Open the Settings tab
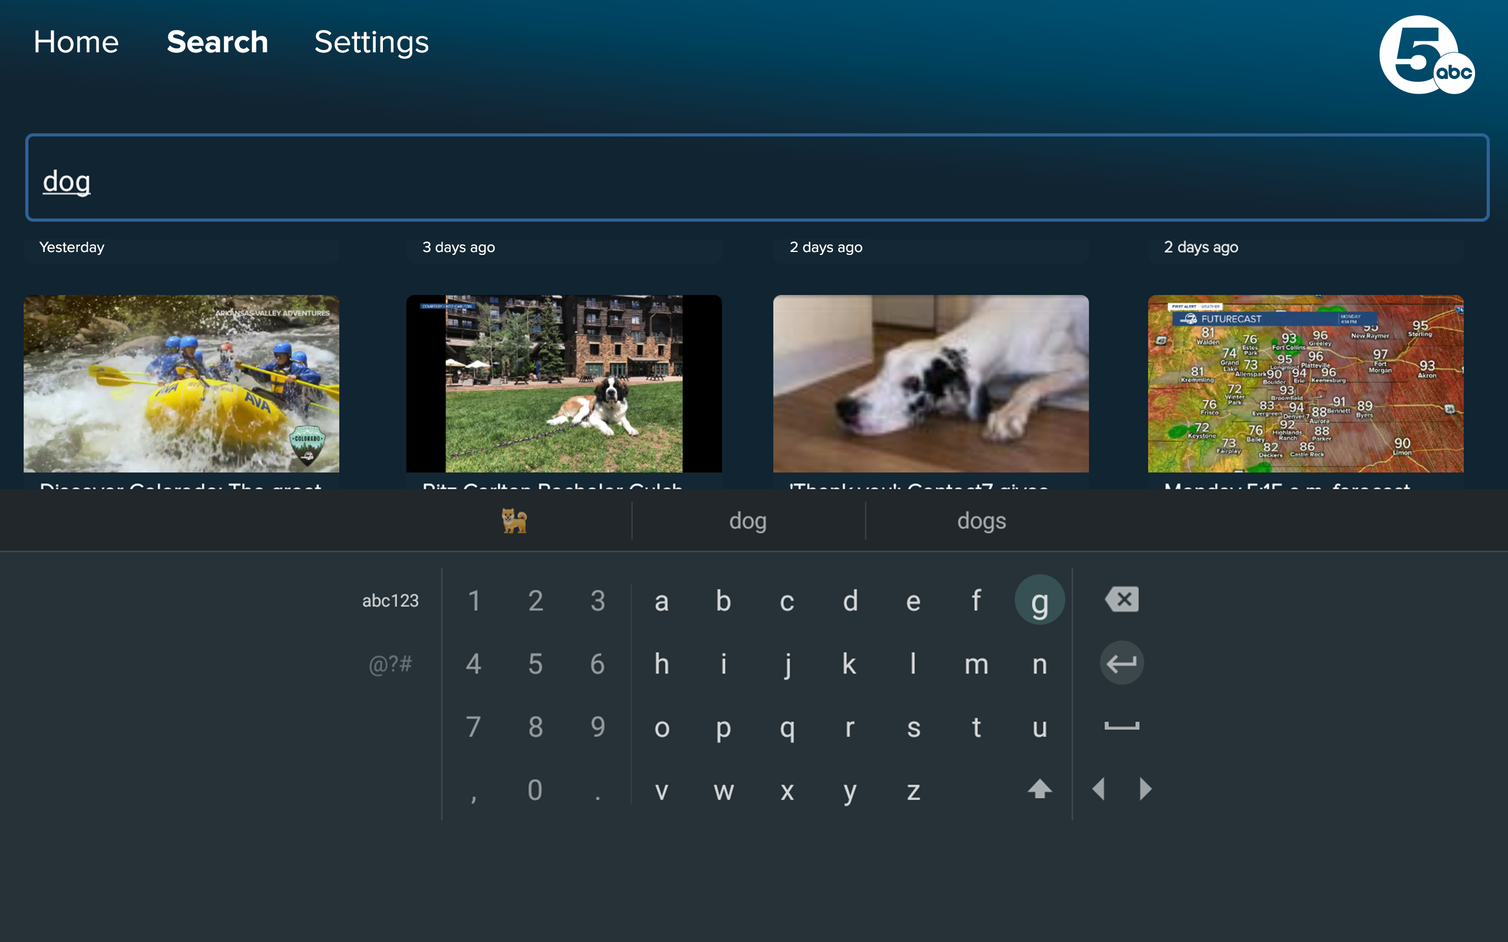This screenshot has height=942, width=1508. [x=371, y=42]
